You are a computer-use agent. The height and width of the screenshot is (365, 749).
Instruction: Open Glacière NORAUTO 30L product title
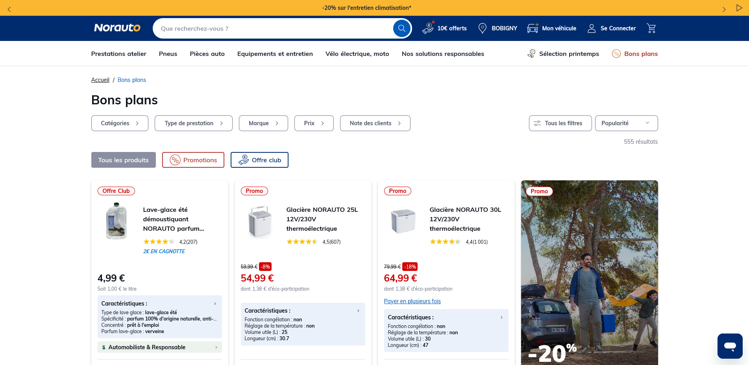point(465,219)
